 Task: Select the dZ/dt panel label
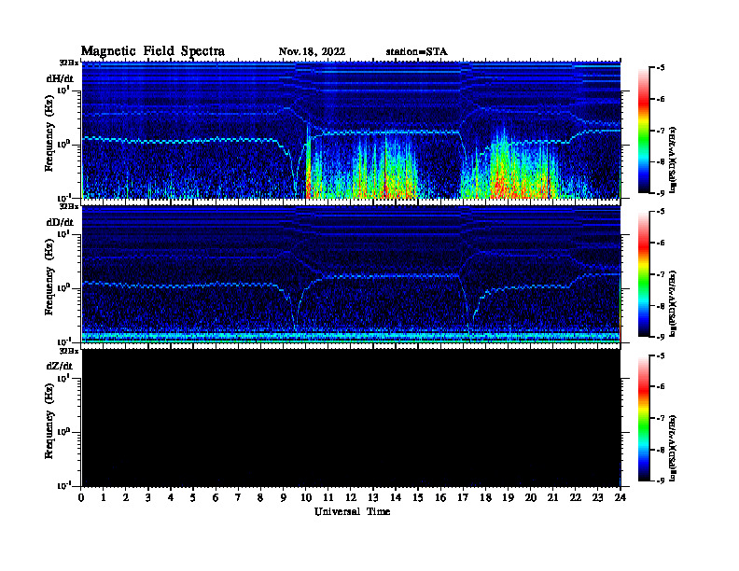(60, 366)
